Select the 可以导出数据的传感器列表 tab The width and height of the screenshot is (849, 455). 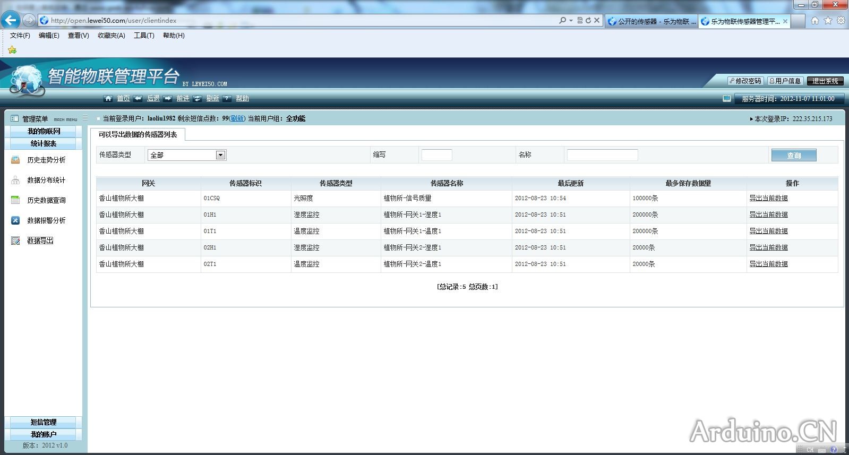pyautogui.click(x=138, y=135)
